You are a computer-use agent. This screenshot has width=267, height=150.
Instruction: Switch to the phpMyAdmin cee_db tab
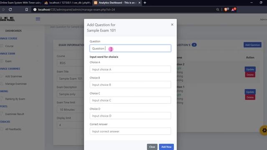(x=68, y=3)
